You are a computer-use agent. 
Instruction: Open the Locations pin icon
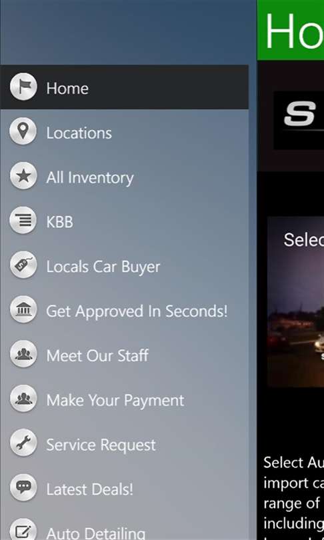[x=23, y=131]
